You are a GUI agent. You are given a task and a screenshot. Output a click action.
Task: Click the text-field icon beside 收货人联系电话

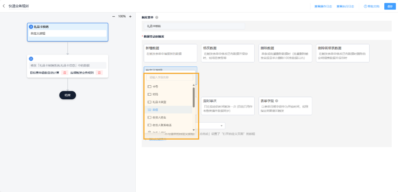pos(149,125)
